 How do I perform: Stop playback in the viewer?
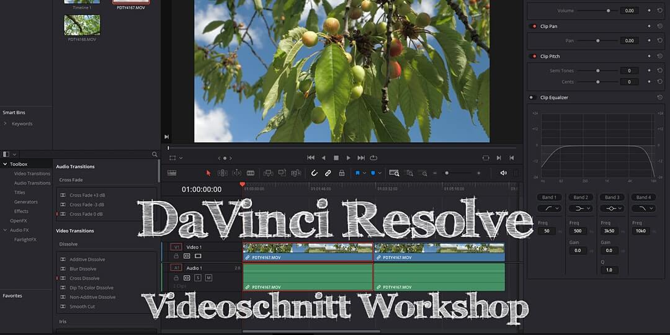(x=336, y=158)
